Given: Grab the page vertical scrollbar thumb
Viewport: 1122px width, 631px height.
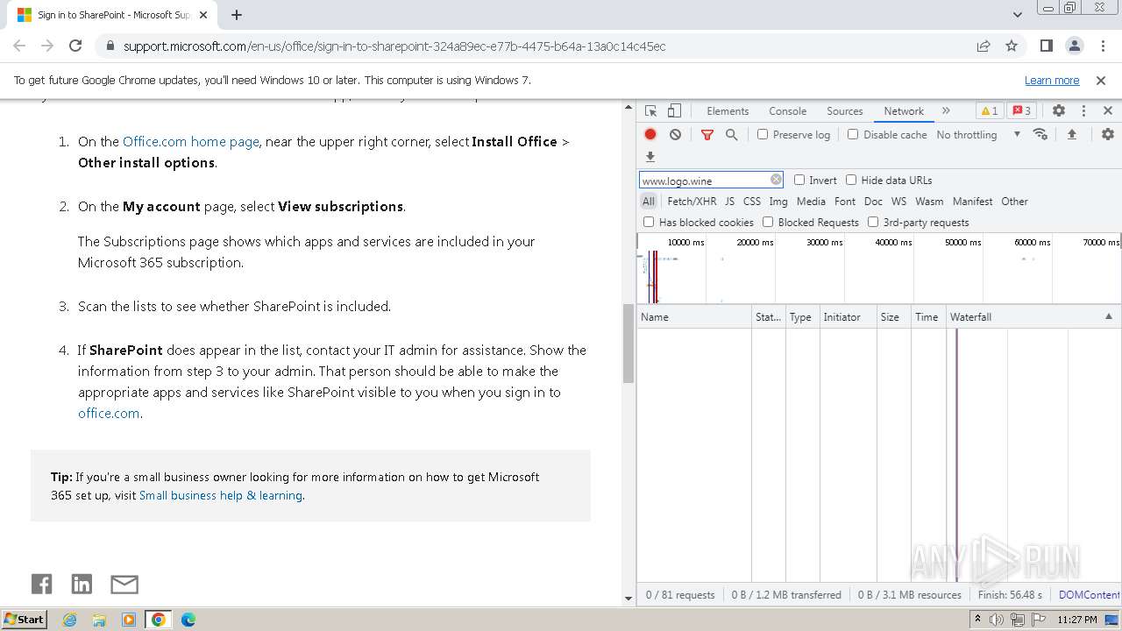Looking at the screenshot, I should (628, 344).
